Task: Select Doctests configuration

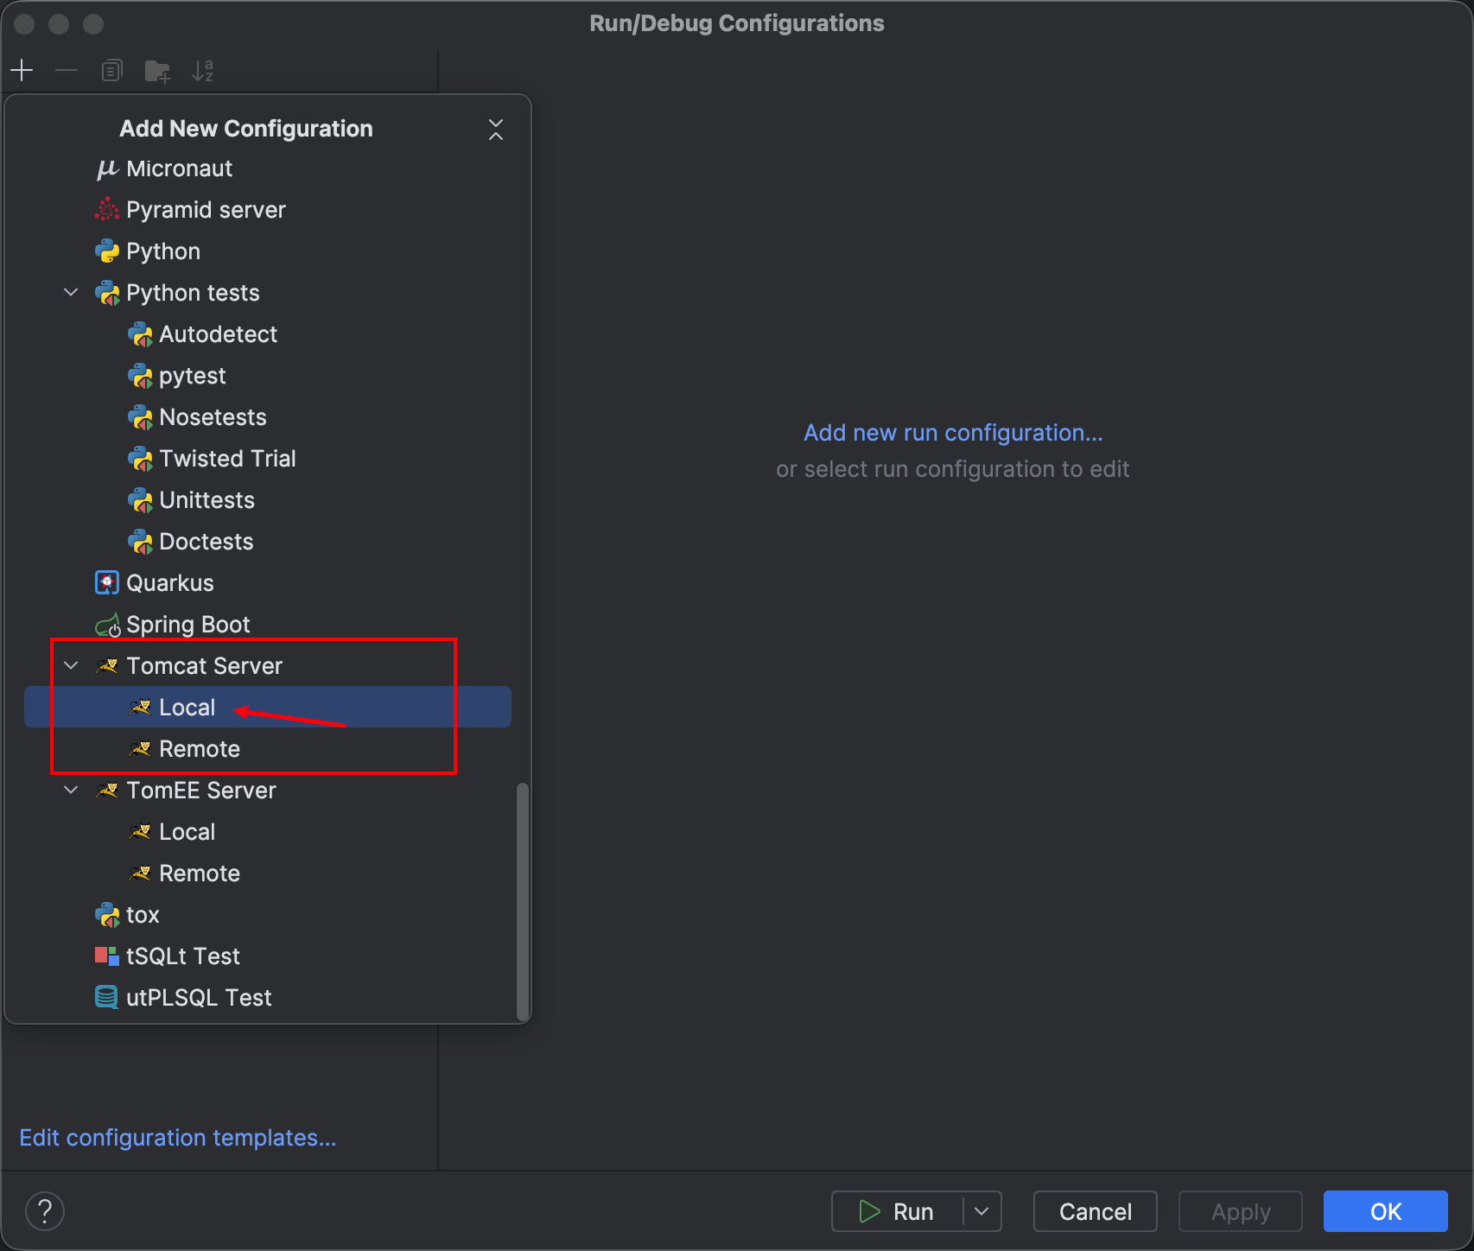Action: pos(268,542)
